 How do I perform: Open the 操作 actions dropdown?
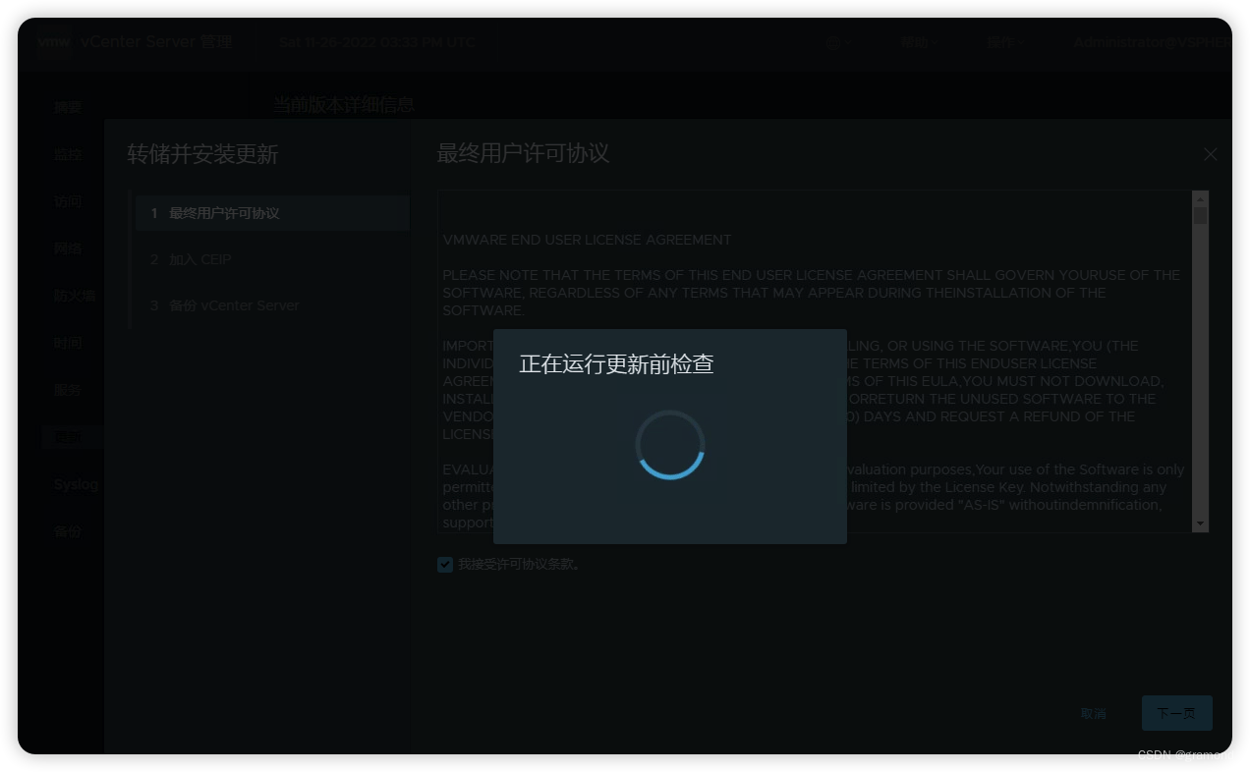[x=1004, y=43]
